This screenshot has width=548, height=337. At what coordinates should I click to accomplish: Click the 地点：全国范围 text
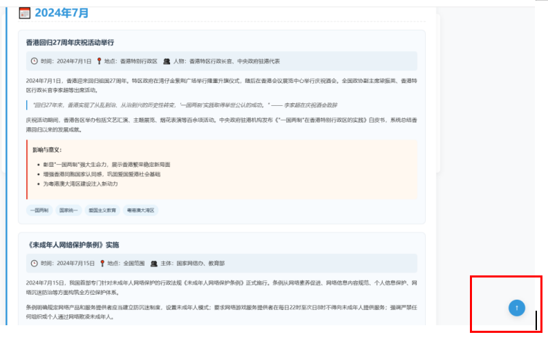(x=126, y=264)
